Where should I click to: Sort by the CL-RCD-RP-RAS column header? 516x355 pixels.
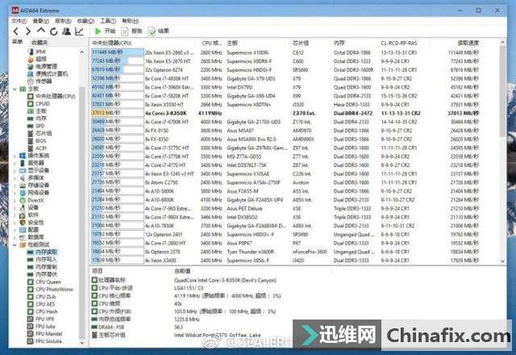399,43
